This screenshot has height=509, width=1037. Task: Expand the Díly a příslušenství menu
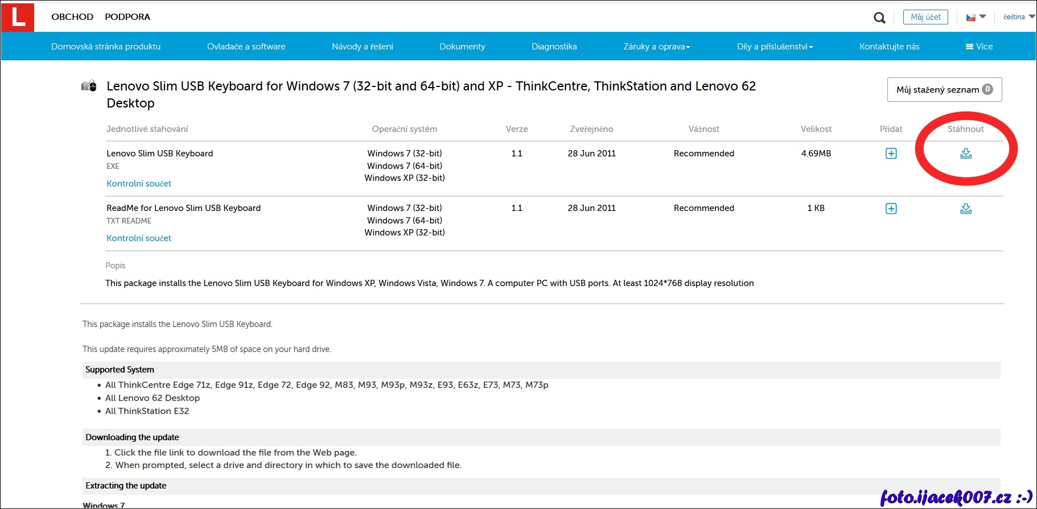pyautogui.click(x=775, y=47)
